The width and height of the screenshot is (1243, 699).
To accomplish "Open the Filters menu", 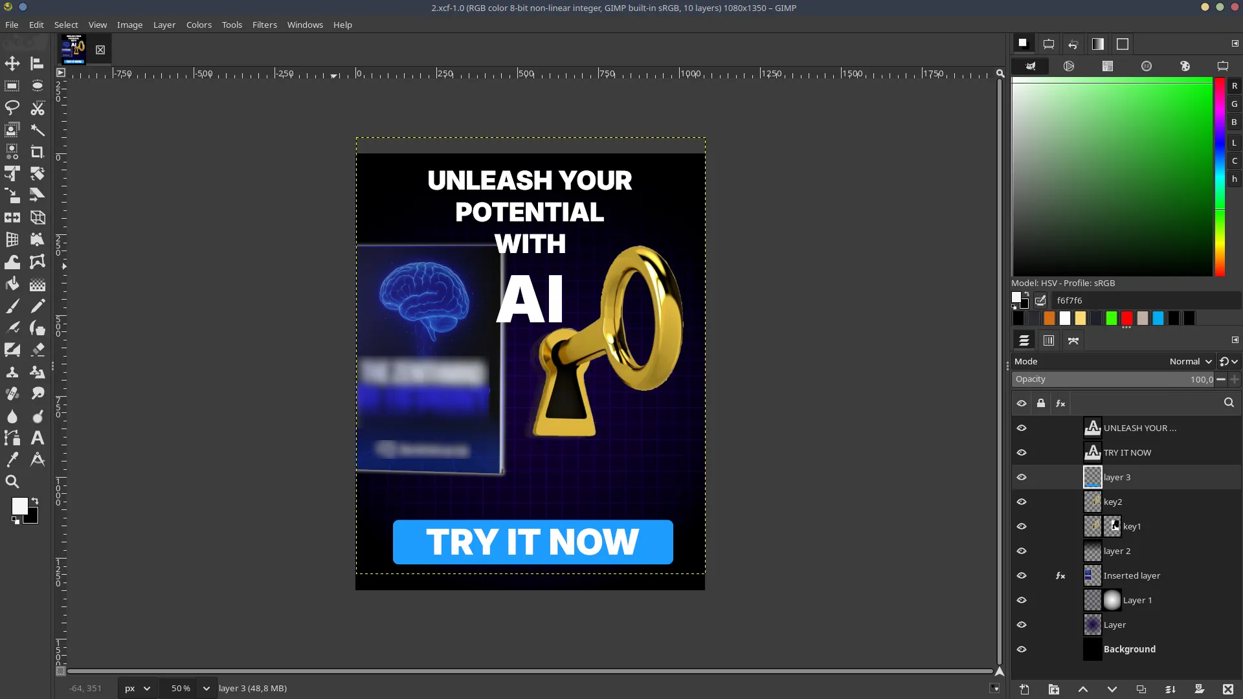I will [264, 25].
